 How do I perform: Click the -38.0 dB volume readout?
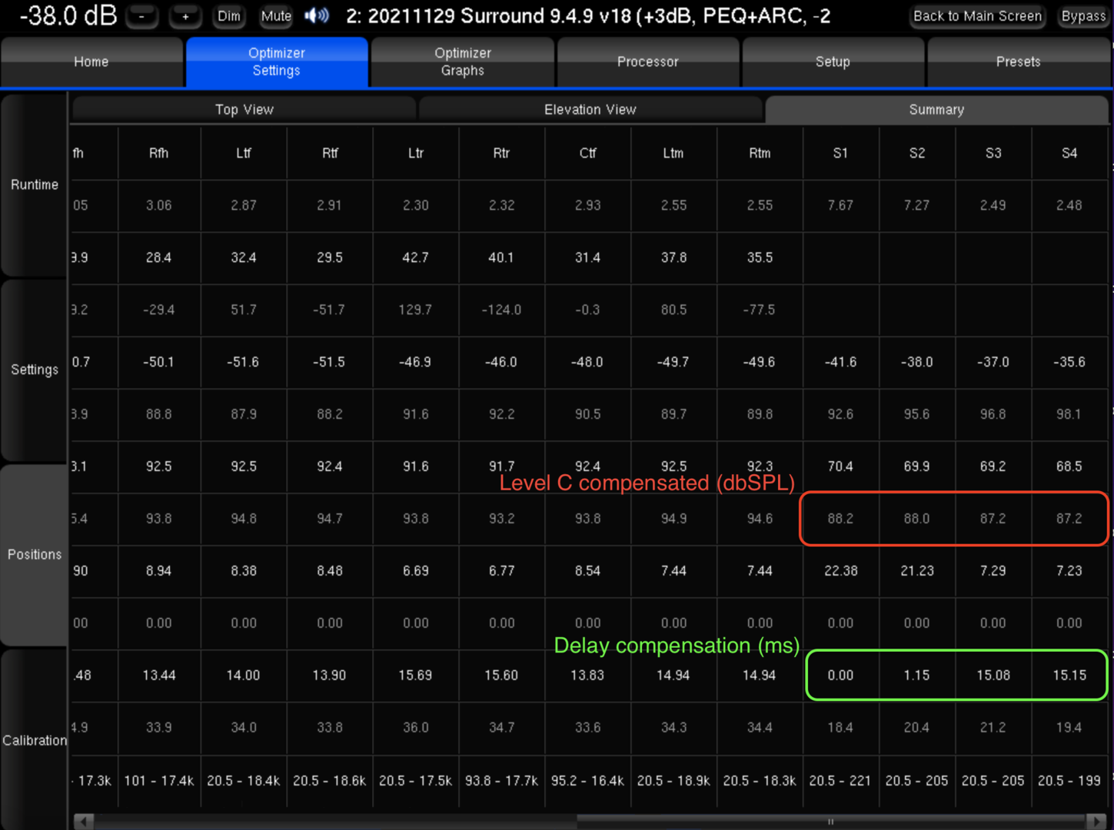(68, 15)
